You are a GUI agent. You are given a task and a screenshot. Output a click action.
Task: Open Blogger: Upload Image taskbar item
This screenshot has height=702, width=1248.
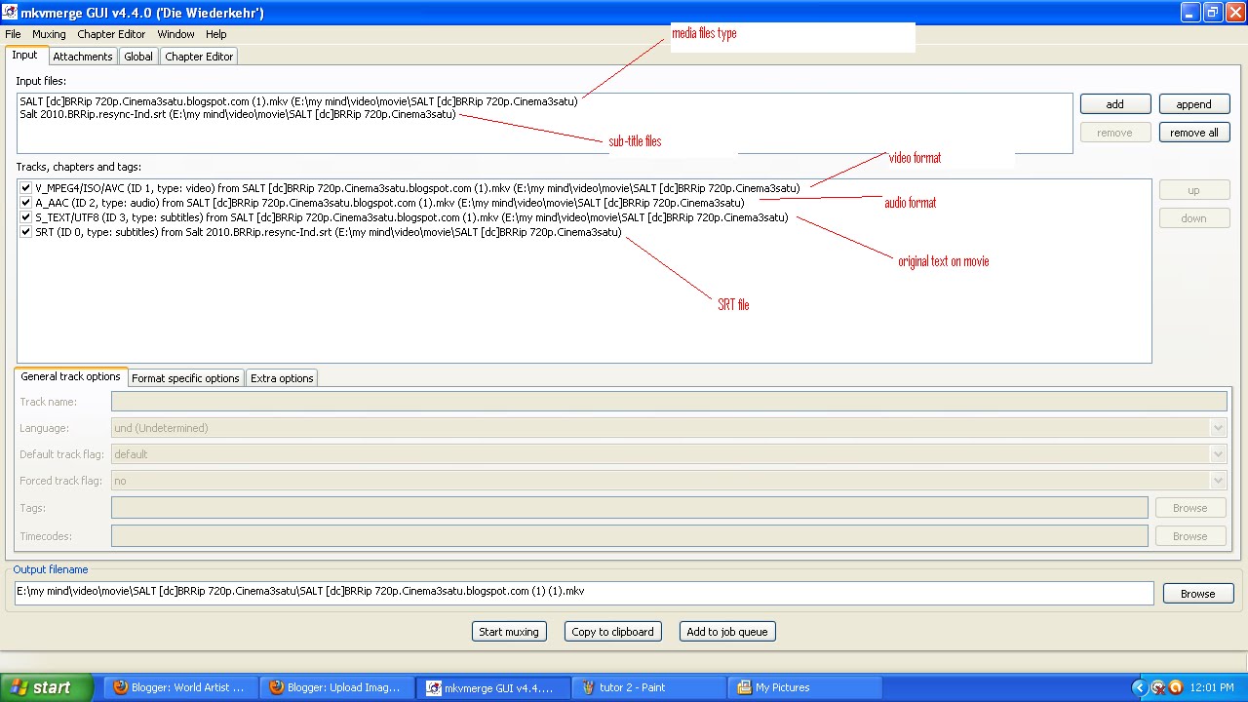(x=336, y=687)
